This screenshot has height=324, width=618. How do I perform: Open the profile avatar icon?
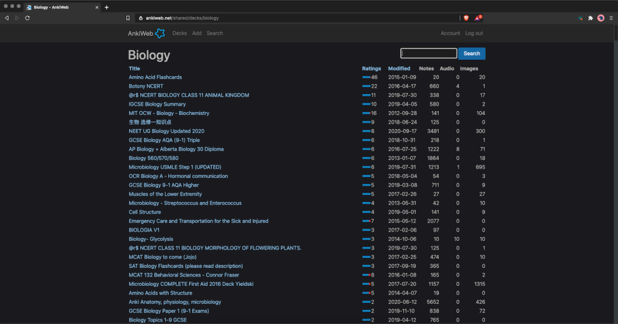(600, 18)
